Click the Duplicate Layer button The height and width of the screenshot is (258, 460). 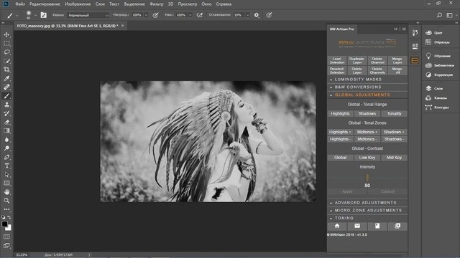[357, 60]
